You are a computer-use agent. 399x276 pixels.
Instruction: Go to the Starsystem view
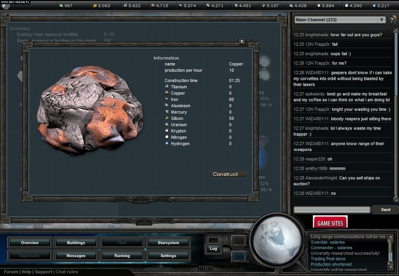pos(168,243)
